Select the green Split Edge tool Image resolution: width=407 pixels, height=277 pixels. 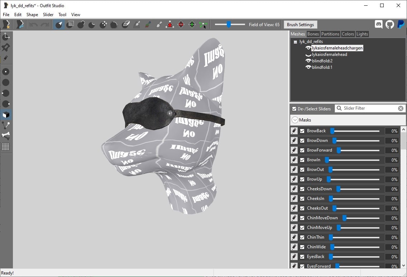(x=192, y=25)
